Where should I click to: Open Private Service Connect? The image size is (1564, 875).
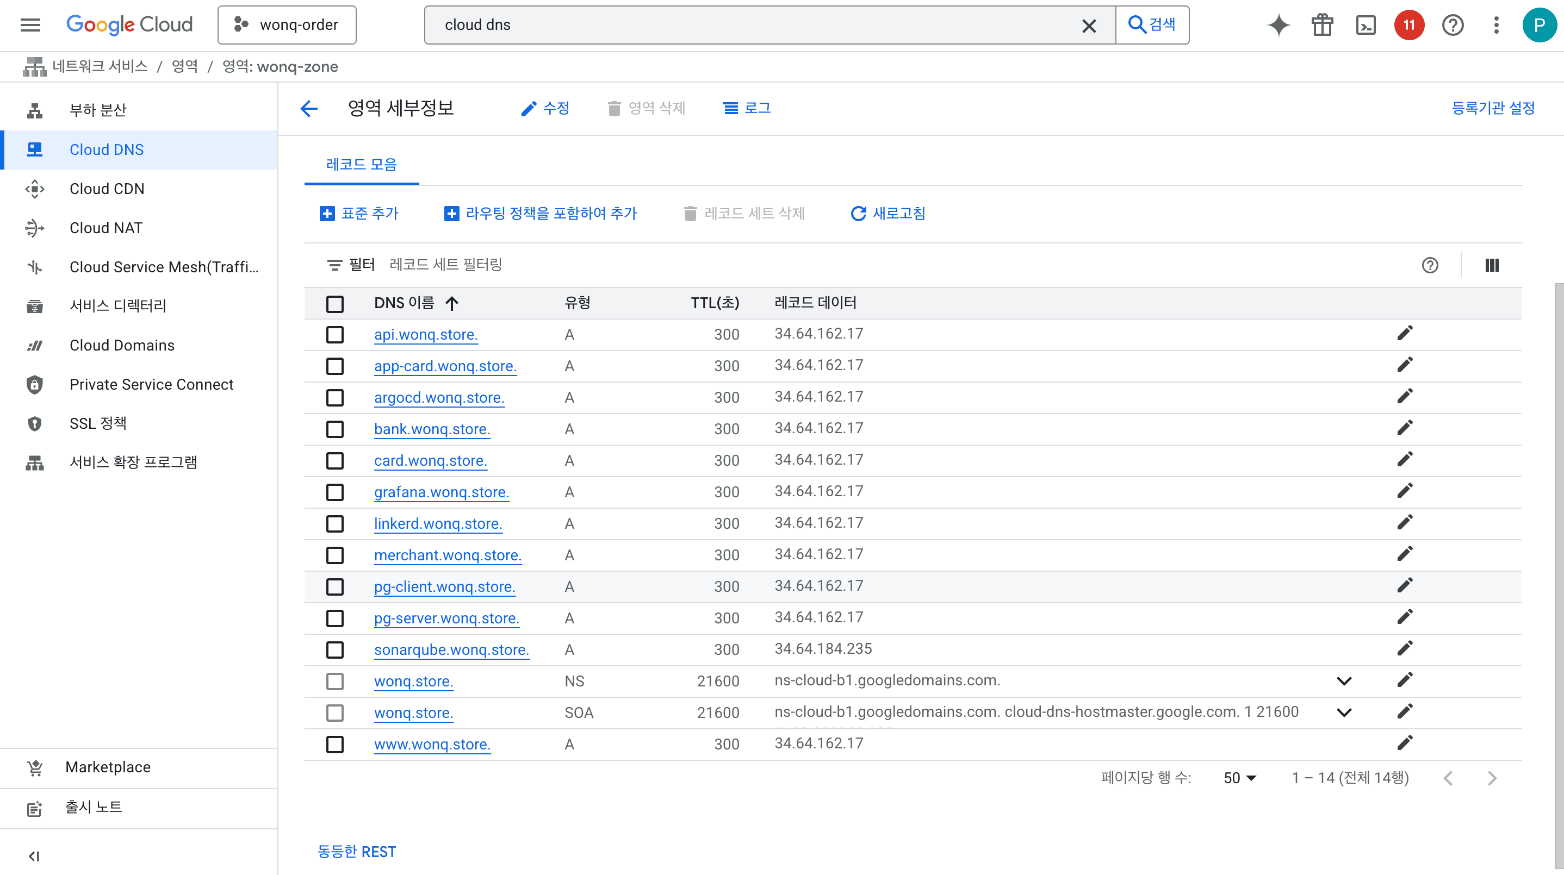pyautogui.click(x=151, y=384)
